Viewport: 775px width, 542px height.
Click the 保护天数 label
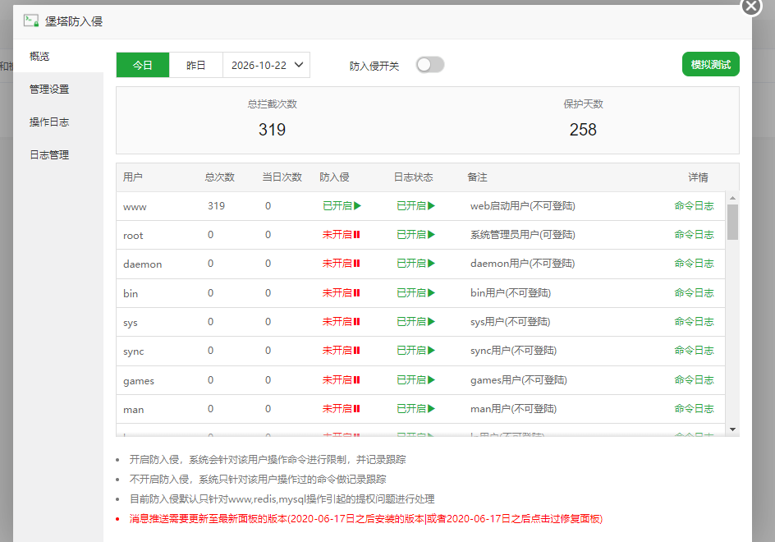pyautogui.click(x=583, y=103)
